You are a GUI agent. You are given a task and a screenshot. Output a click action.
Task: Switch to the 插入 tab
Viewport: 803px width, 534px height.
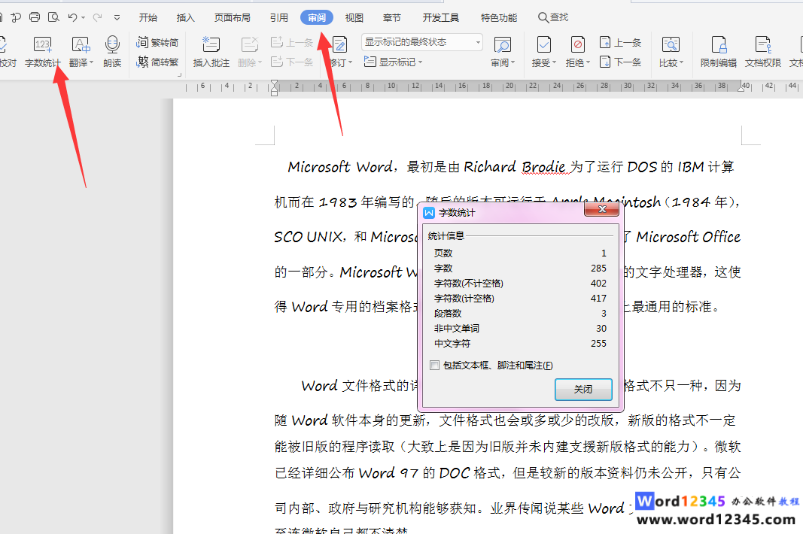pos(185,17)
